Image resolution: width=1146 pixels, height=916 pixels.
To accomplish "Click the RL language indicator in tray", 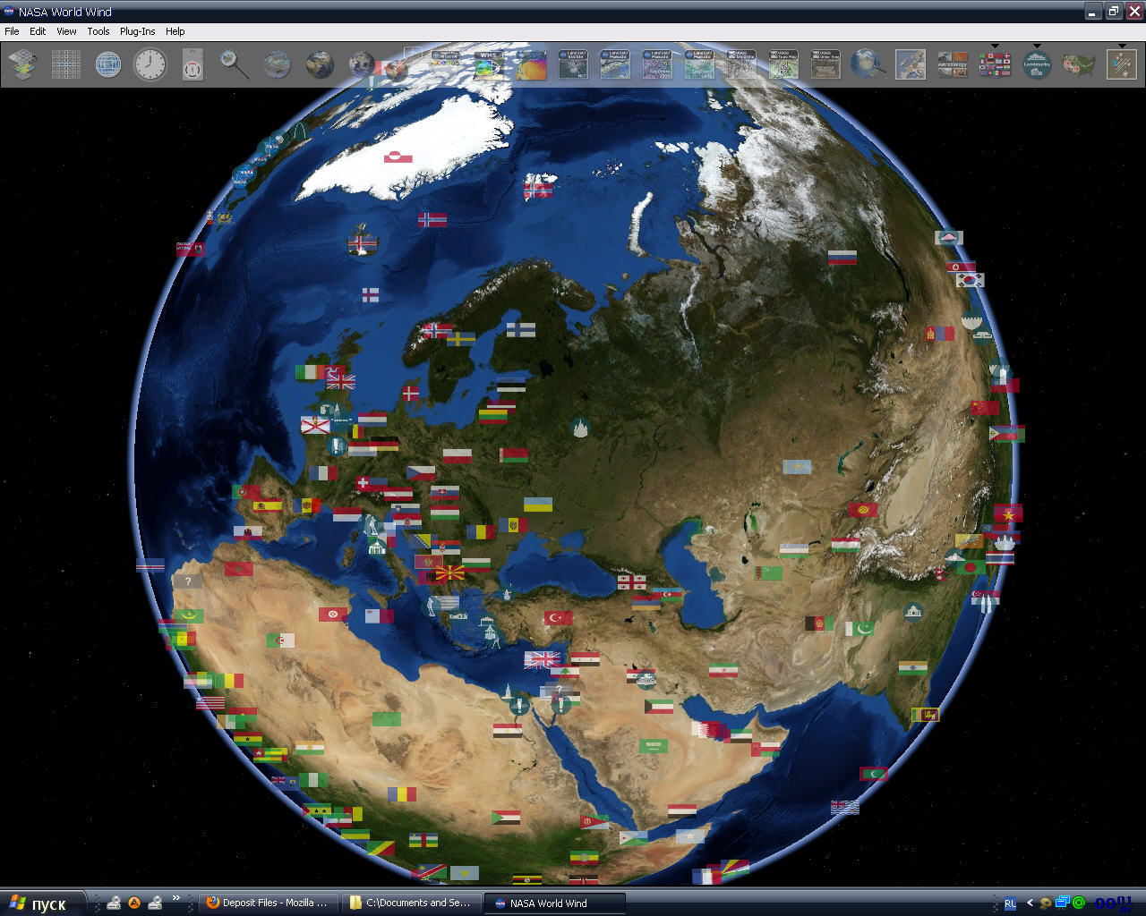I will pos(1010,903).
